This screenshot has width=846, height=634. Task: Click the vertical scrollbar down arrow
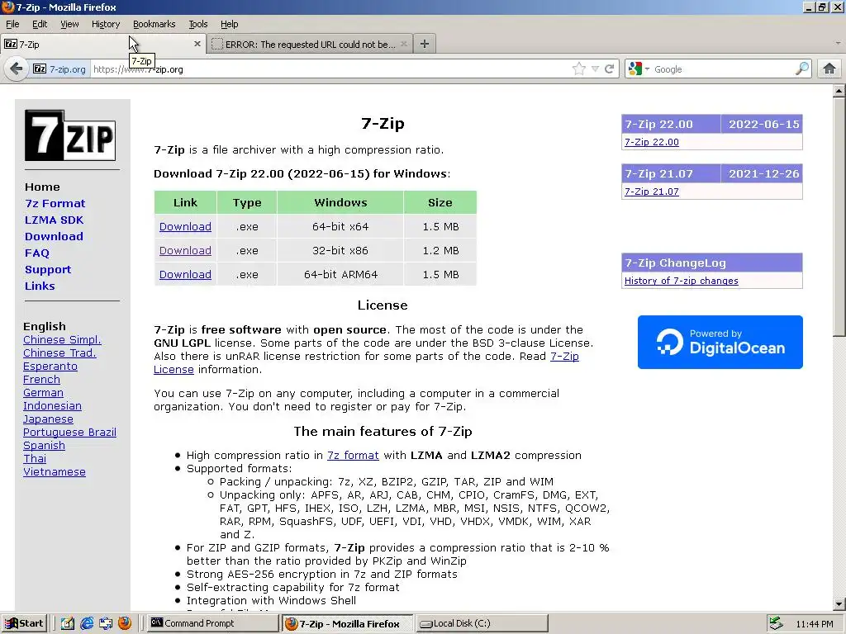(x=839, y=603)
